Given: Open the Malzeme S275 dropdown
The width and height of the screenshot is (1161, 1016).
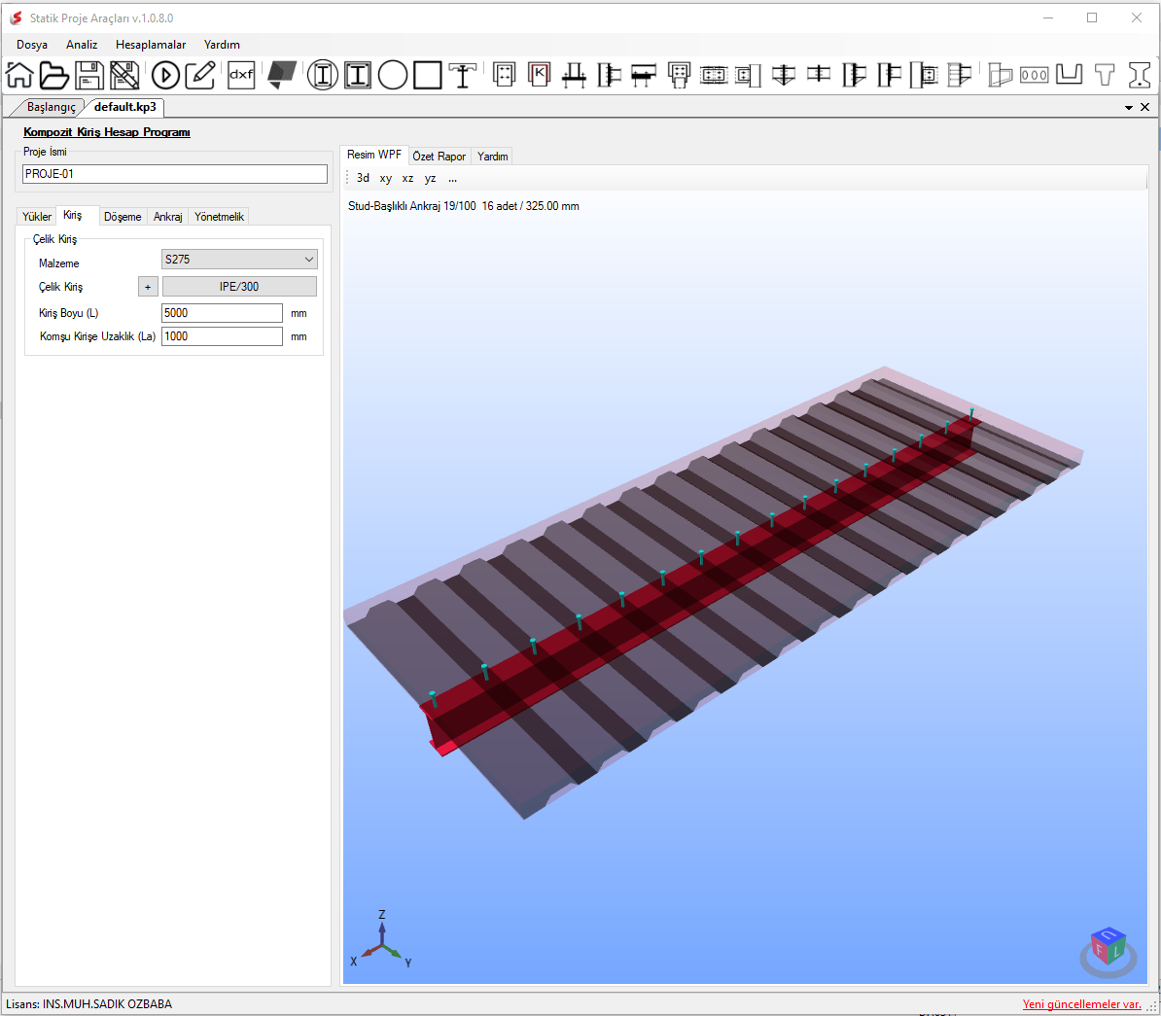Looking at the screenshot, I should pyautogui.click(x=239, y=260).
